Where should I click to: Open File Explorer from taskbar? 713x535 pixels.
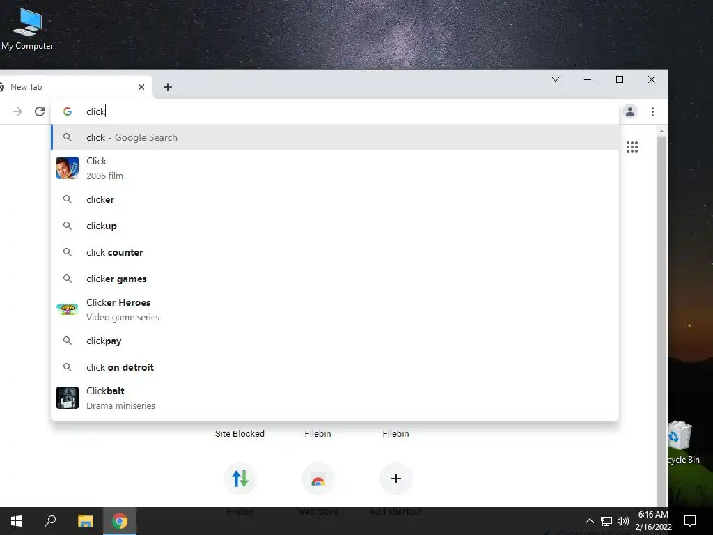coord(85,521)
